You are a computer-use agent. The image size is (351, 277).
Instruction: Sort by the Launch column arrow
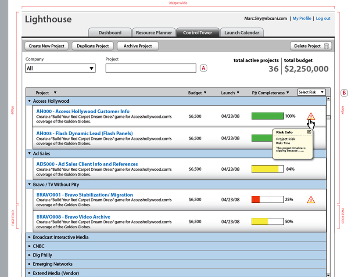[238, 93]
